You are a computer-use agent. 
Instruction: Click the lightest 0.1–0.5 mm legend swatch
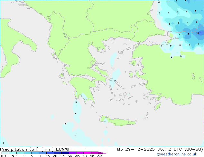point(5,153)
